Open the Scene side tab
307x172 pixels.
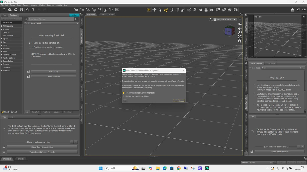click(246, 39)
